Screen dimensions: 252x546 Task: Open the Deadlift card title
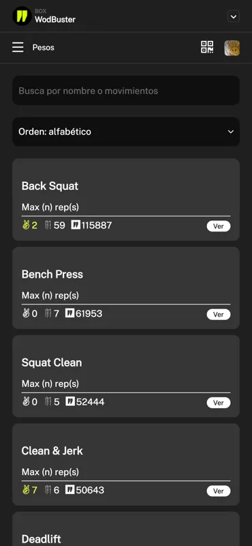pos(42,539)
